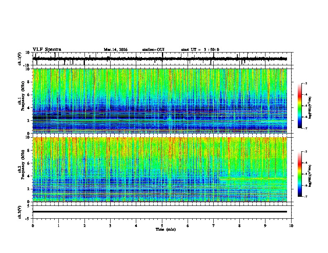Click the time axis tick label '6'
The image size is (328, 253).
pyautogui.click(x=188, y=226)
